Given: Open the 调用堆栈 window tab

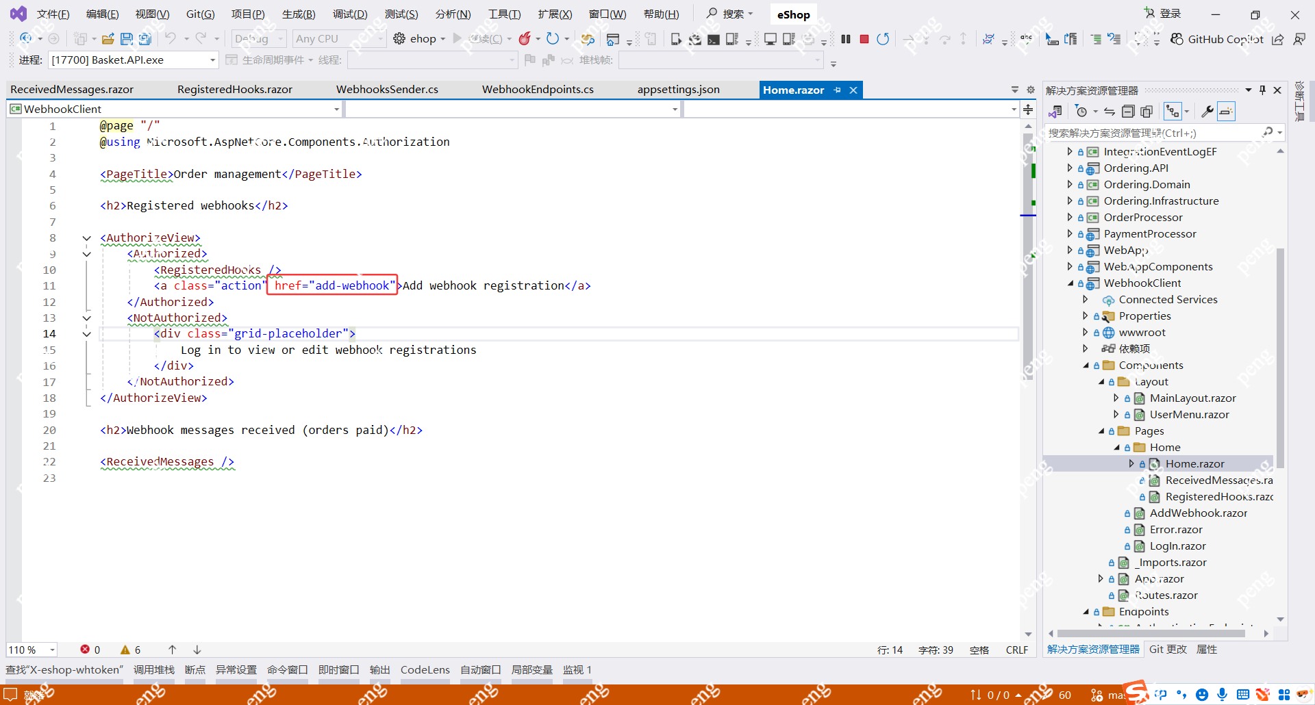Looking at the screenshot, I should pyautogui.click(x=154, y=670).
